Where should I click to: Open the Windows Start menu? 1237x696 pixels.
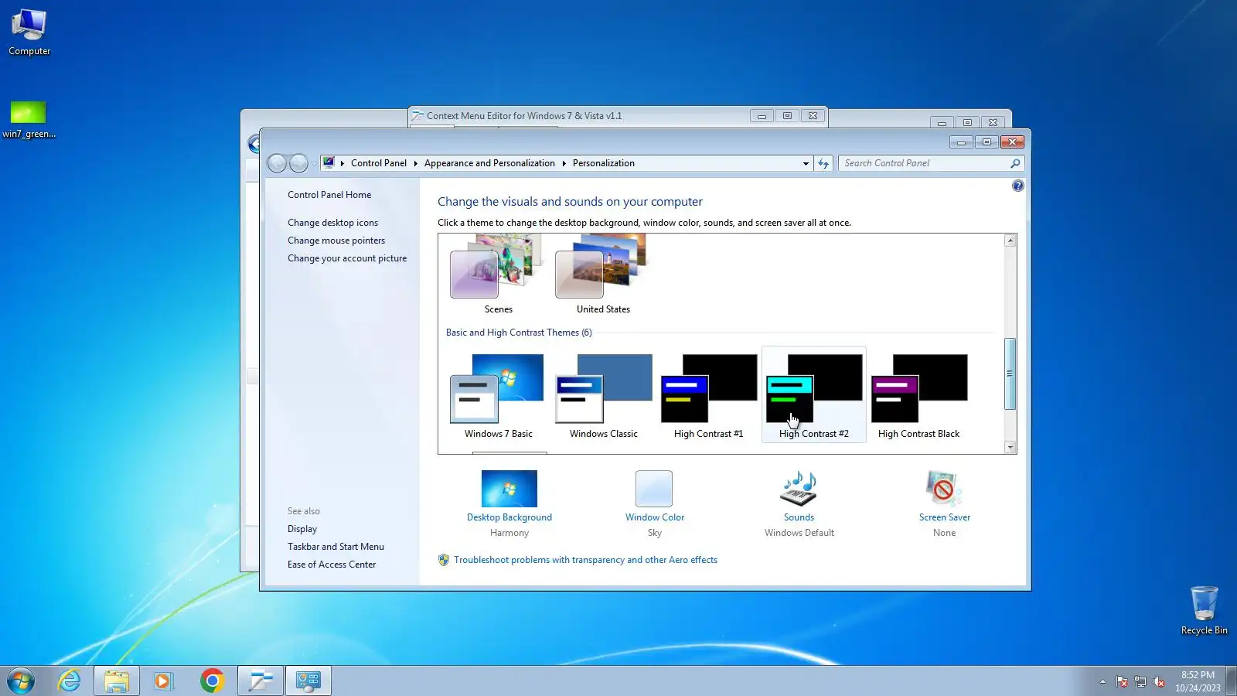(x=21, y=681)
